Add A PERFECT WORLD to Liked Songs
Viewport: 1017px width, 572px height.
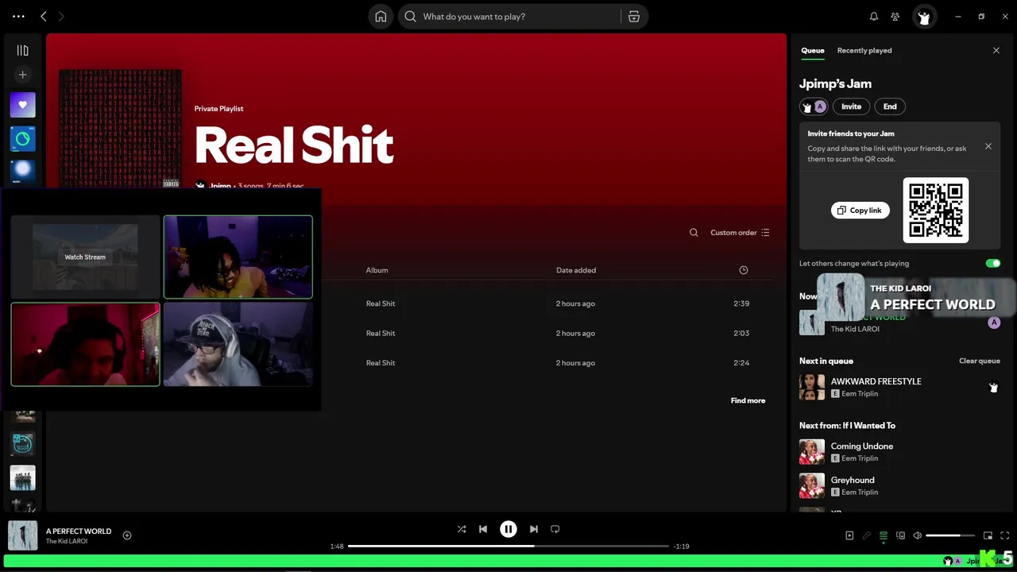(x=127, y=535)
